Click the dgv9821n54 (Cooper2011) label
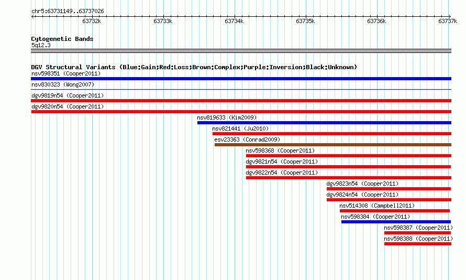Viewport: 466px width, 280px height. [282, 161]
